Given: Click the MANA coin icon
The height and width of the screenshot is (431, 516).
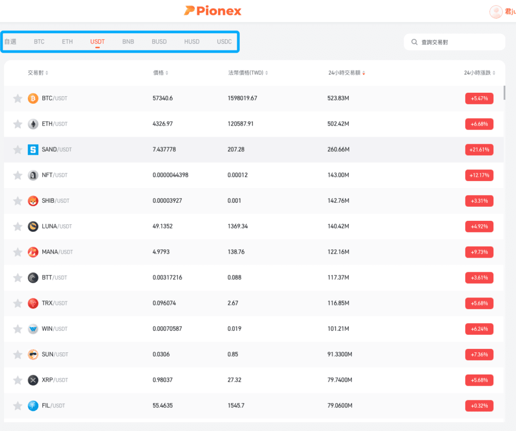Looking at the screenshot, I should [x=33, y=252].
